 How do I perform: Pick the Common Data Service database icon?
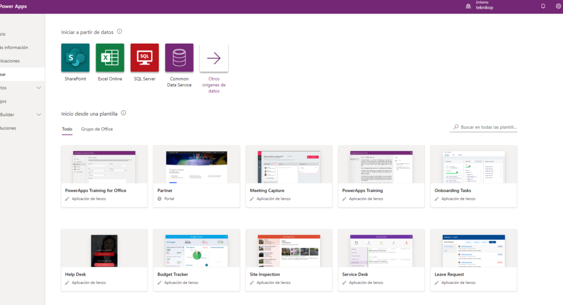[179, 58]
